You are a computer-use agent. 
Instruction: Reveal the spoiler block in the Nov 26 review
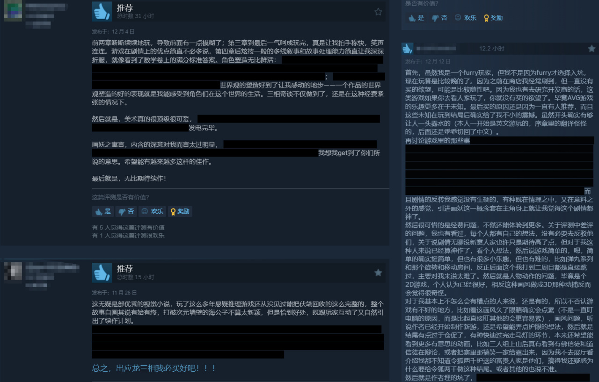coord(238,342)
